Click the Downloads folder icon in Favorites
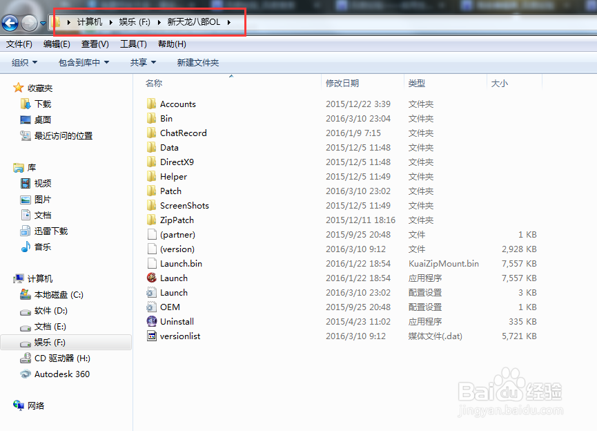Screen dimensions: 597x431 pyautogui.click(x=26, y=104)
